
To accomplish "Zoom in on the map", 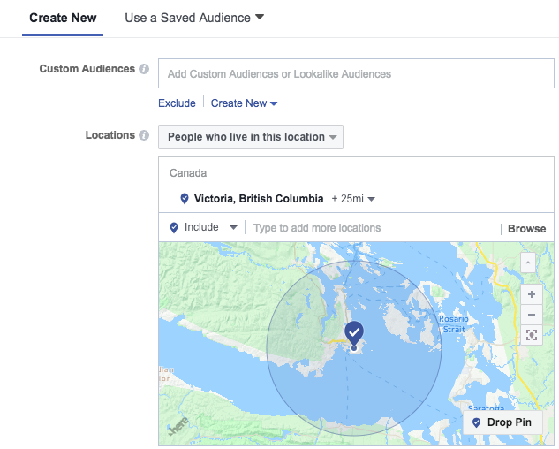I will [531, 294].
